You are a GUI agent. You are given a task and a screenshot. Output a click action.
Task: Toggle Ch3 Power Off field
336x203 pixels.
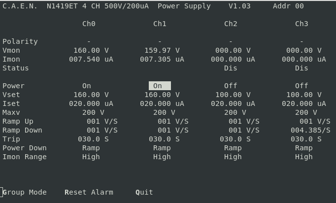click(x=302, y=86)
